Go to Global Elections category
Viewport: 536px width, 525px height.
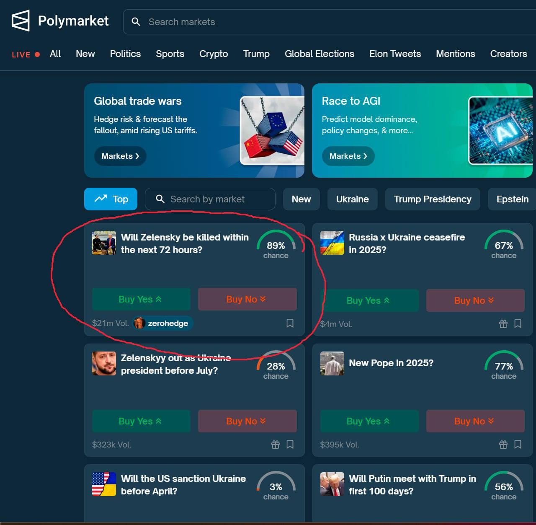point(320,54)
